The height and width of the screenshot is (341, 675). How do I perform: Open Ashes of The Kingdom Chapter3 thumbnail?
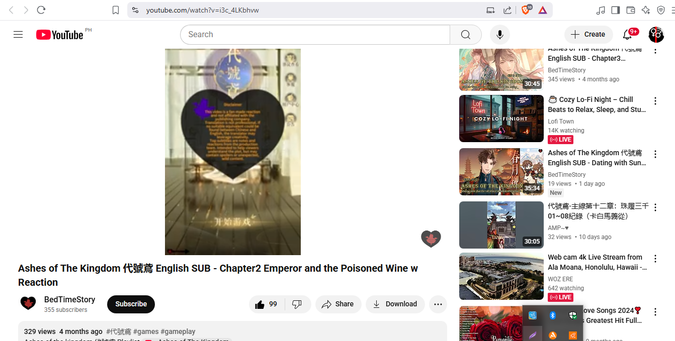pyautogui.click(x=501, y=69)
